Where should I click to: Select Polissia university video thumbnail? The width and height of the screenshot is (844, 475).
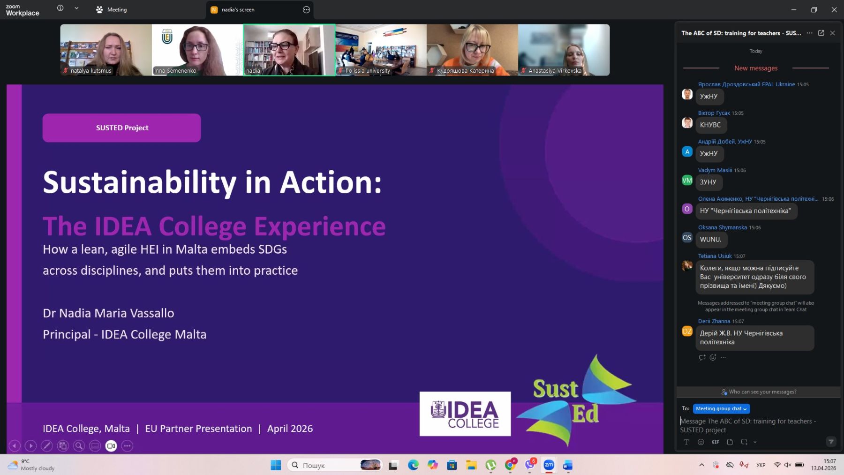pos(381,50)
